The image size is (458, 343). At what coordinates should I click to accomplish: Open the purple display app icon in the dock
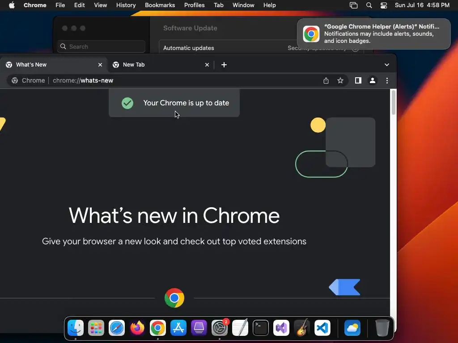(199, 328)
